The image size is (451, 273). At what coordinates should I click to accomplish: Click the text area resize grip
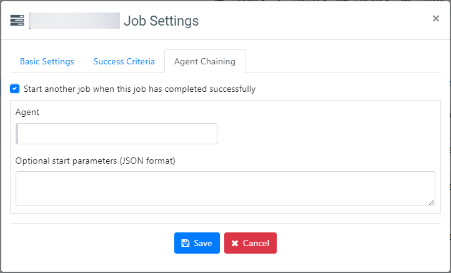pyautogui.click(x=432, y=202)
